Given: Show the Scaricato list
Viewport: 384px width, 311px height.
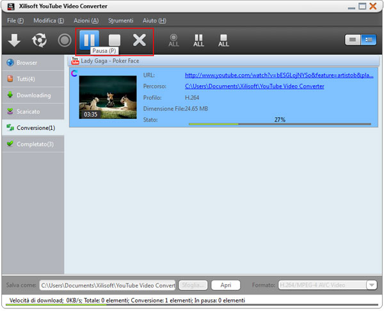Looking at the screenshot, I should coord(33,111).
